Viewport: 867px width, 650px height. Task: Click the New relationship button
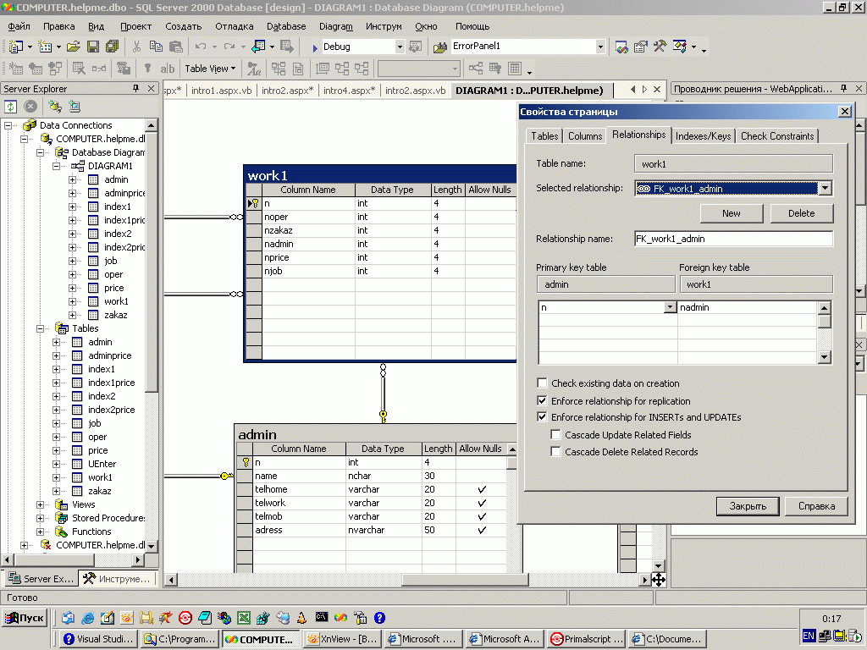pos(732,213)
